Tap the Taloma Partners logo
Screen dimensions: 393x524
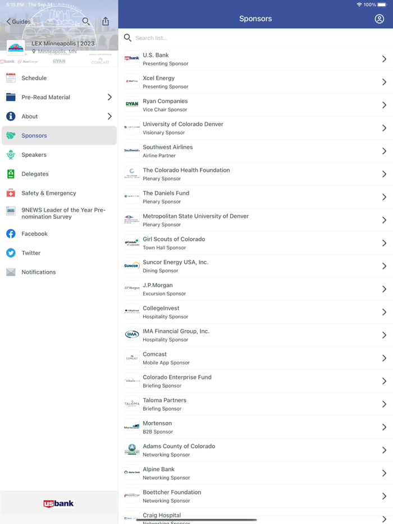132,403
